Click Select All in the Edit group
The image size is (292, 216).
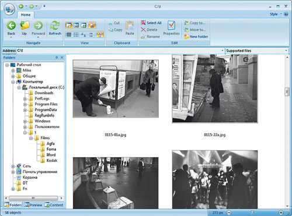[151, 23]
